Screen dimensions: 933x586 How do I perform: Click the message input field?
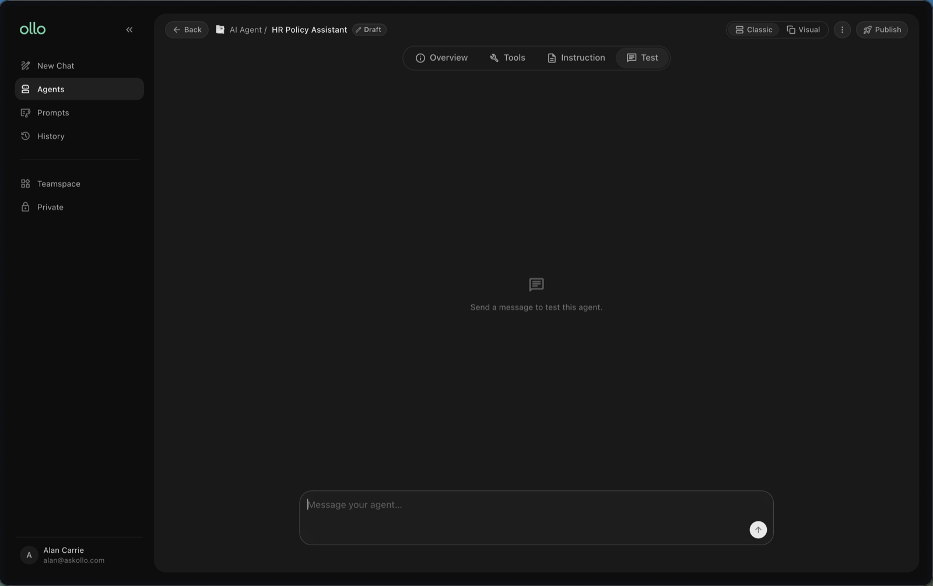[536, 518]
